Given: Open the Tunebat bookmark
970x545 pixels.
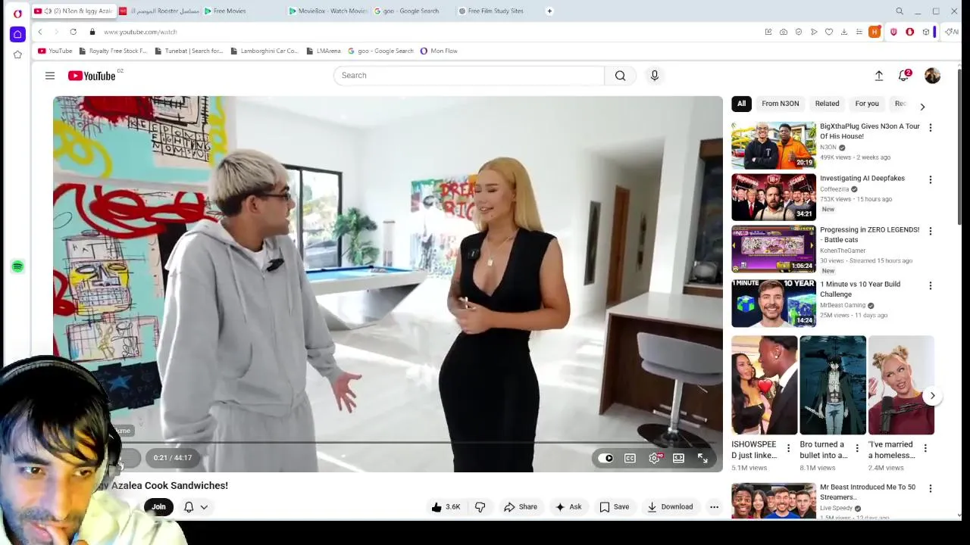Looking at the screenshot, I should coord(189,51).
